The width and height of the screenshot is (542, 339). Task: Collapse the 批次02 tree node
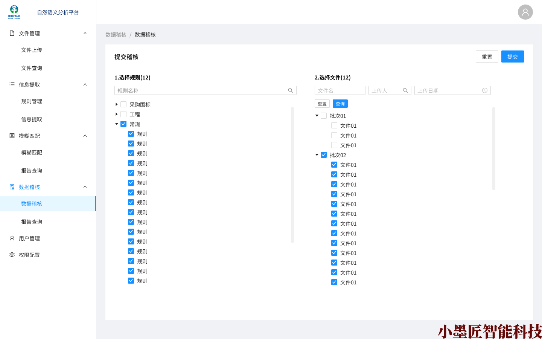click(x=317, y=155)
